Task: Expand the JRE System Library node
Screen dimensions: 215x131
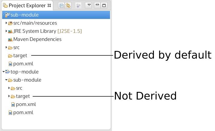Action: tap(6, 31)
